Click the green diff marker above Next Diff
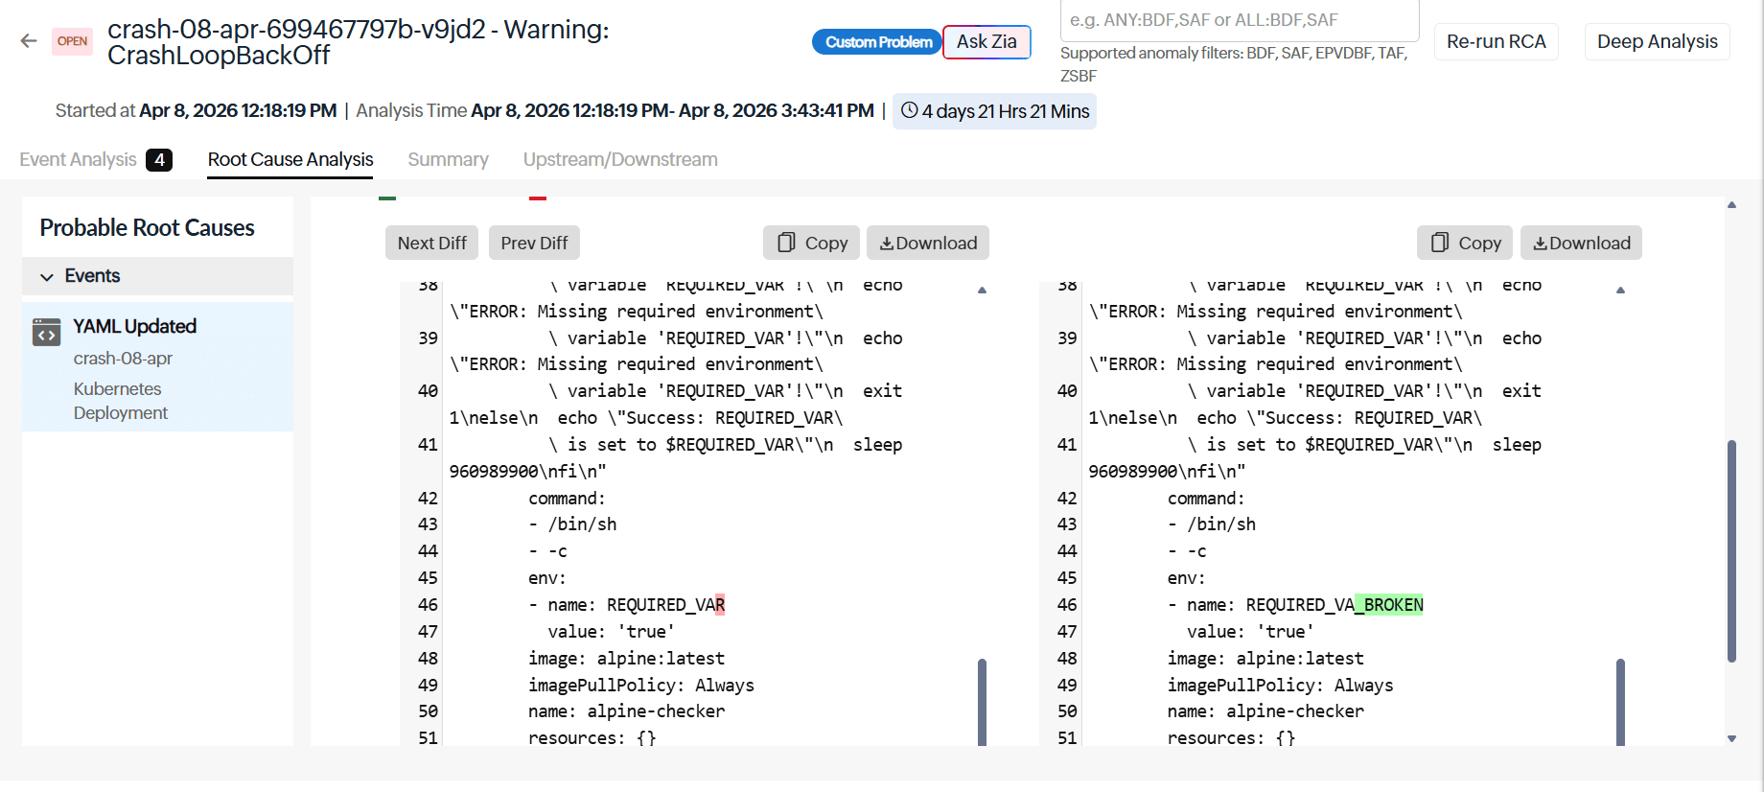This screenshot has height=792, width=1764. (x=387, y=198)
